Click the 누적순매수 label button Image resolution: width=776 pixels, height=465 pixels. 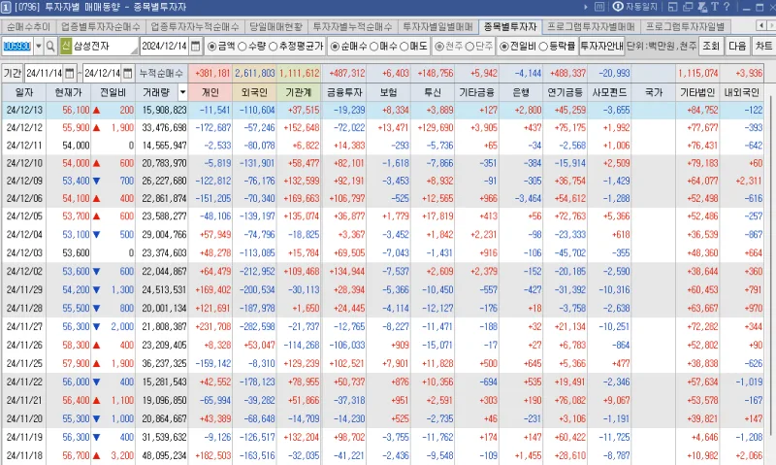tap(161, 73)
